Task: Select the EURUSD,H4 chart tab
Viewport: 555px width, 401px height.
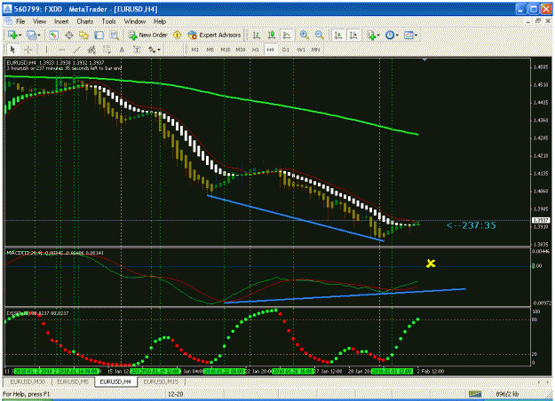Action: click(x=115, y=381)
